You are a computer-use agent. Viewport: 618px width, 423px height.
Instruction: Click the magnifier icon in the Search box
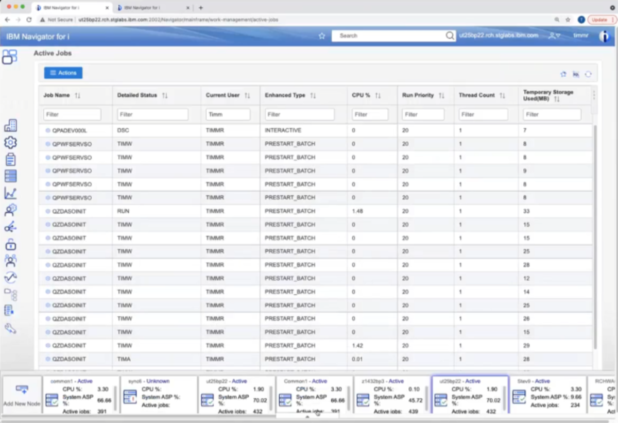(x=450, y=36)
